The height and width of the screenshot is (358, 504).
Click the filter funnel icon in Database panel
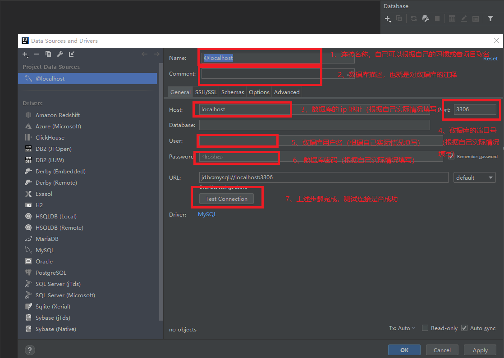[x=490, y=18]
